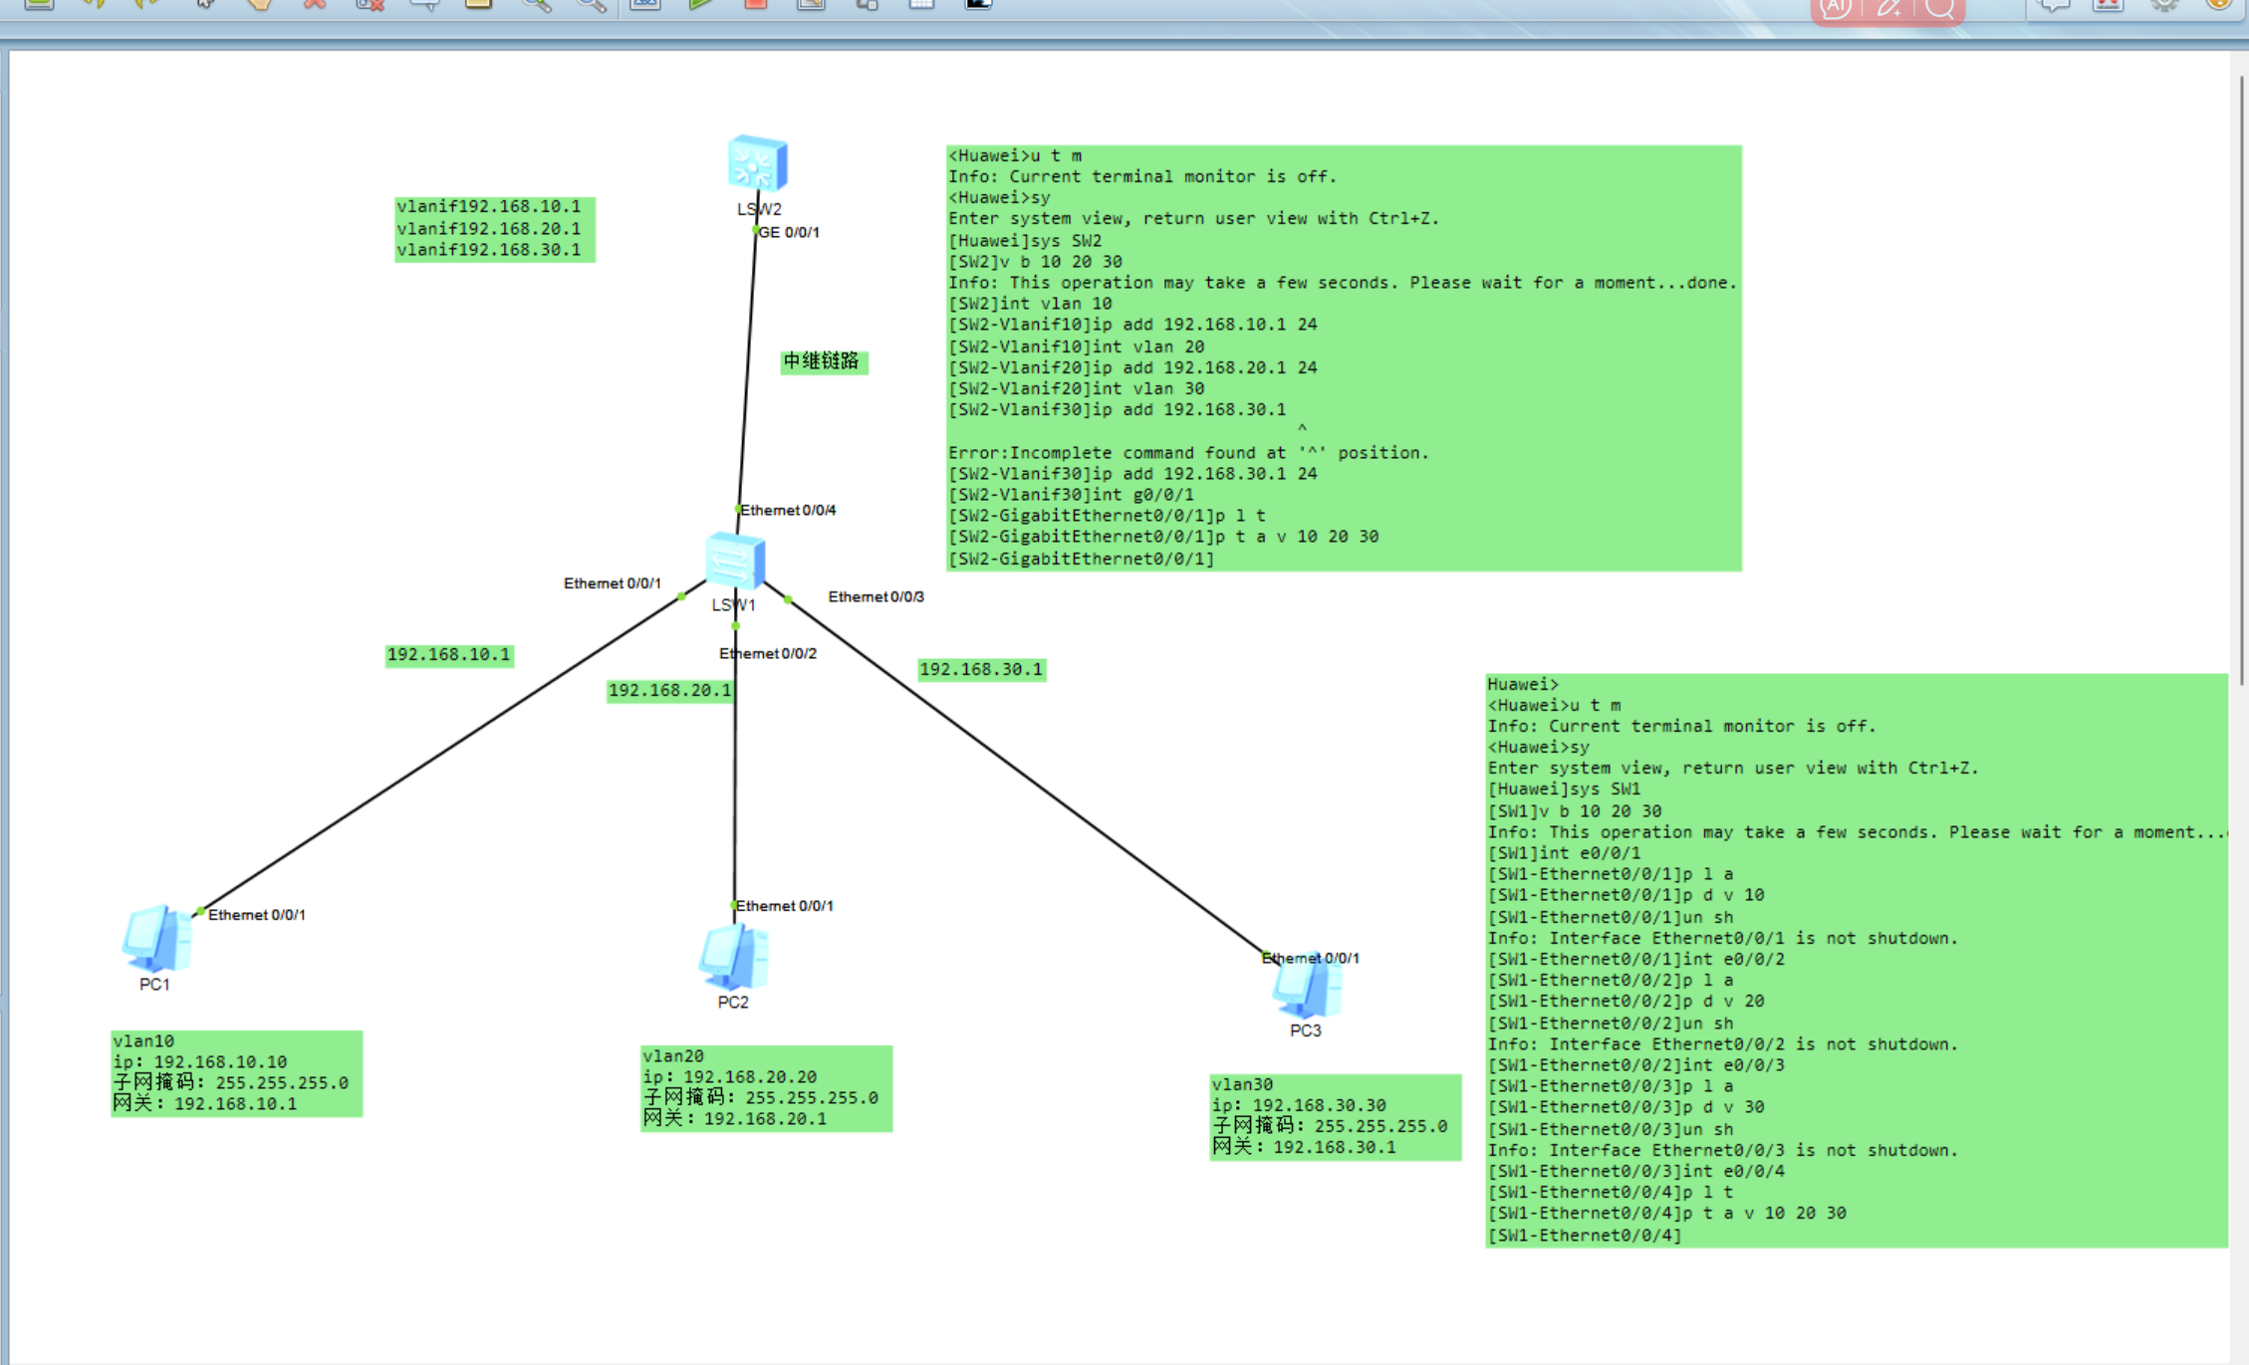Select the '192.168.30.1' note on canvas
The image size is (2249, 1365).
point(981,670)
